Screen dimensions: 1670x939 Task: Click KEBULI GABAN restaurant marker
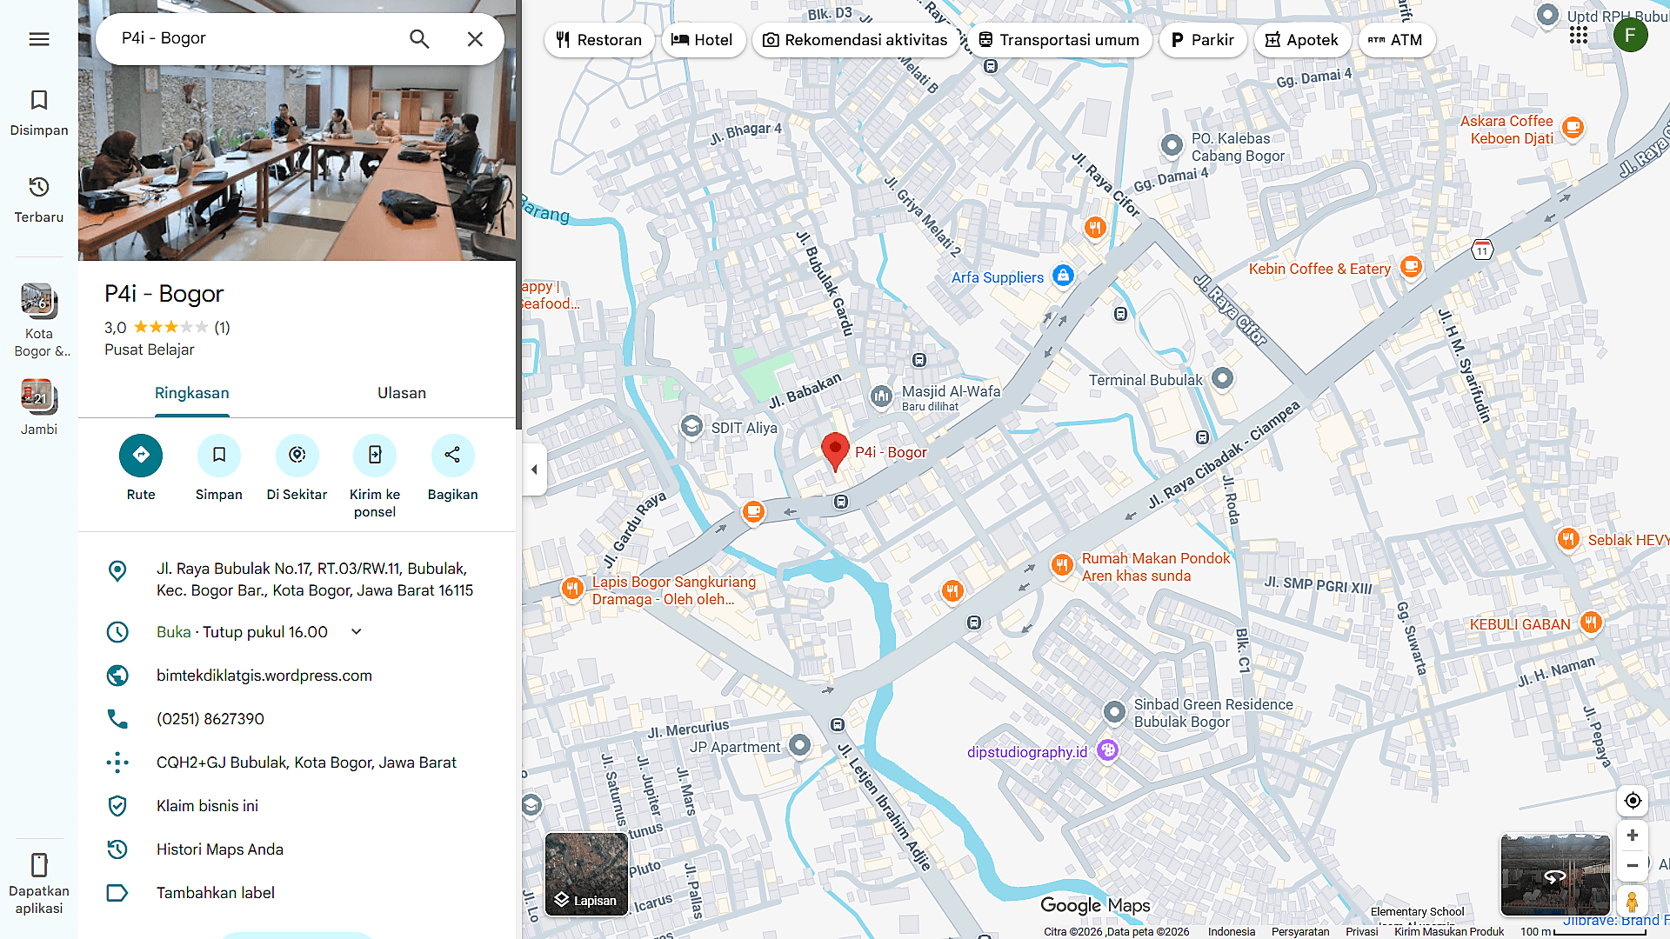pyautogui.click(x=1591, y=623)
